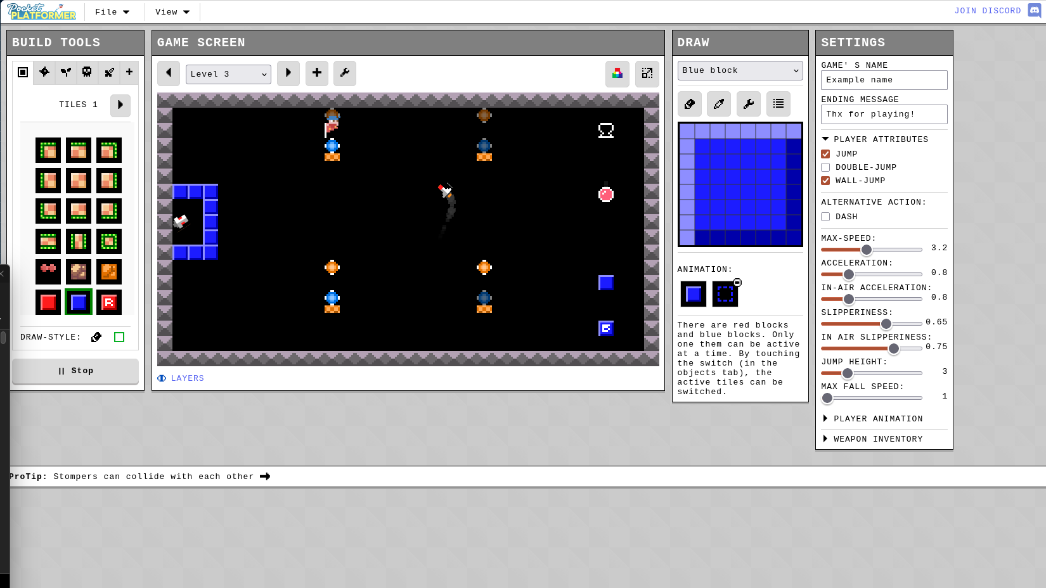
Task: Select the pencil tool in Draw panel
Action: point(719,104)
